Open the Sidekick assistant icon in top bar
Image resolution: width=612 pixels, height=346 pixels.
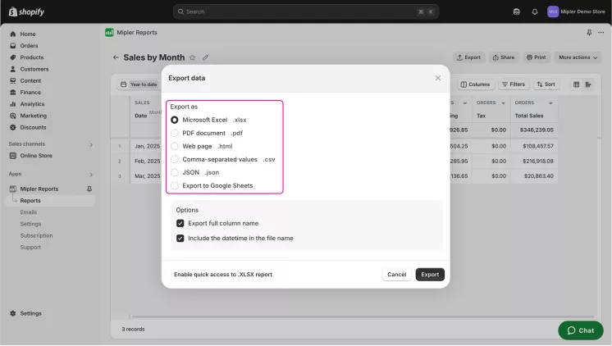coord(516,11)
